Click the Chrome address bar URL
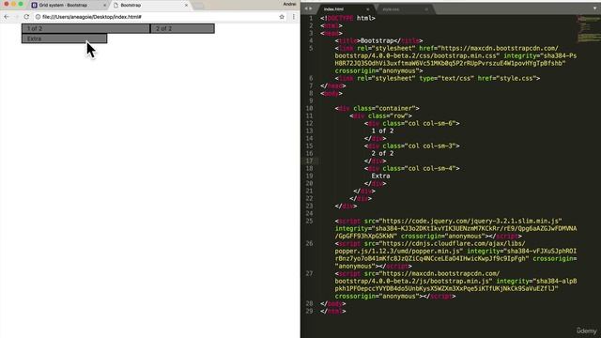Viewport: 601px width, 338px height. point(92,17)
